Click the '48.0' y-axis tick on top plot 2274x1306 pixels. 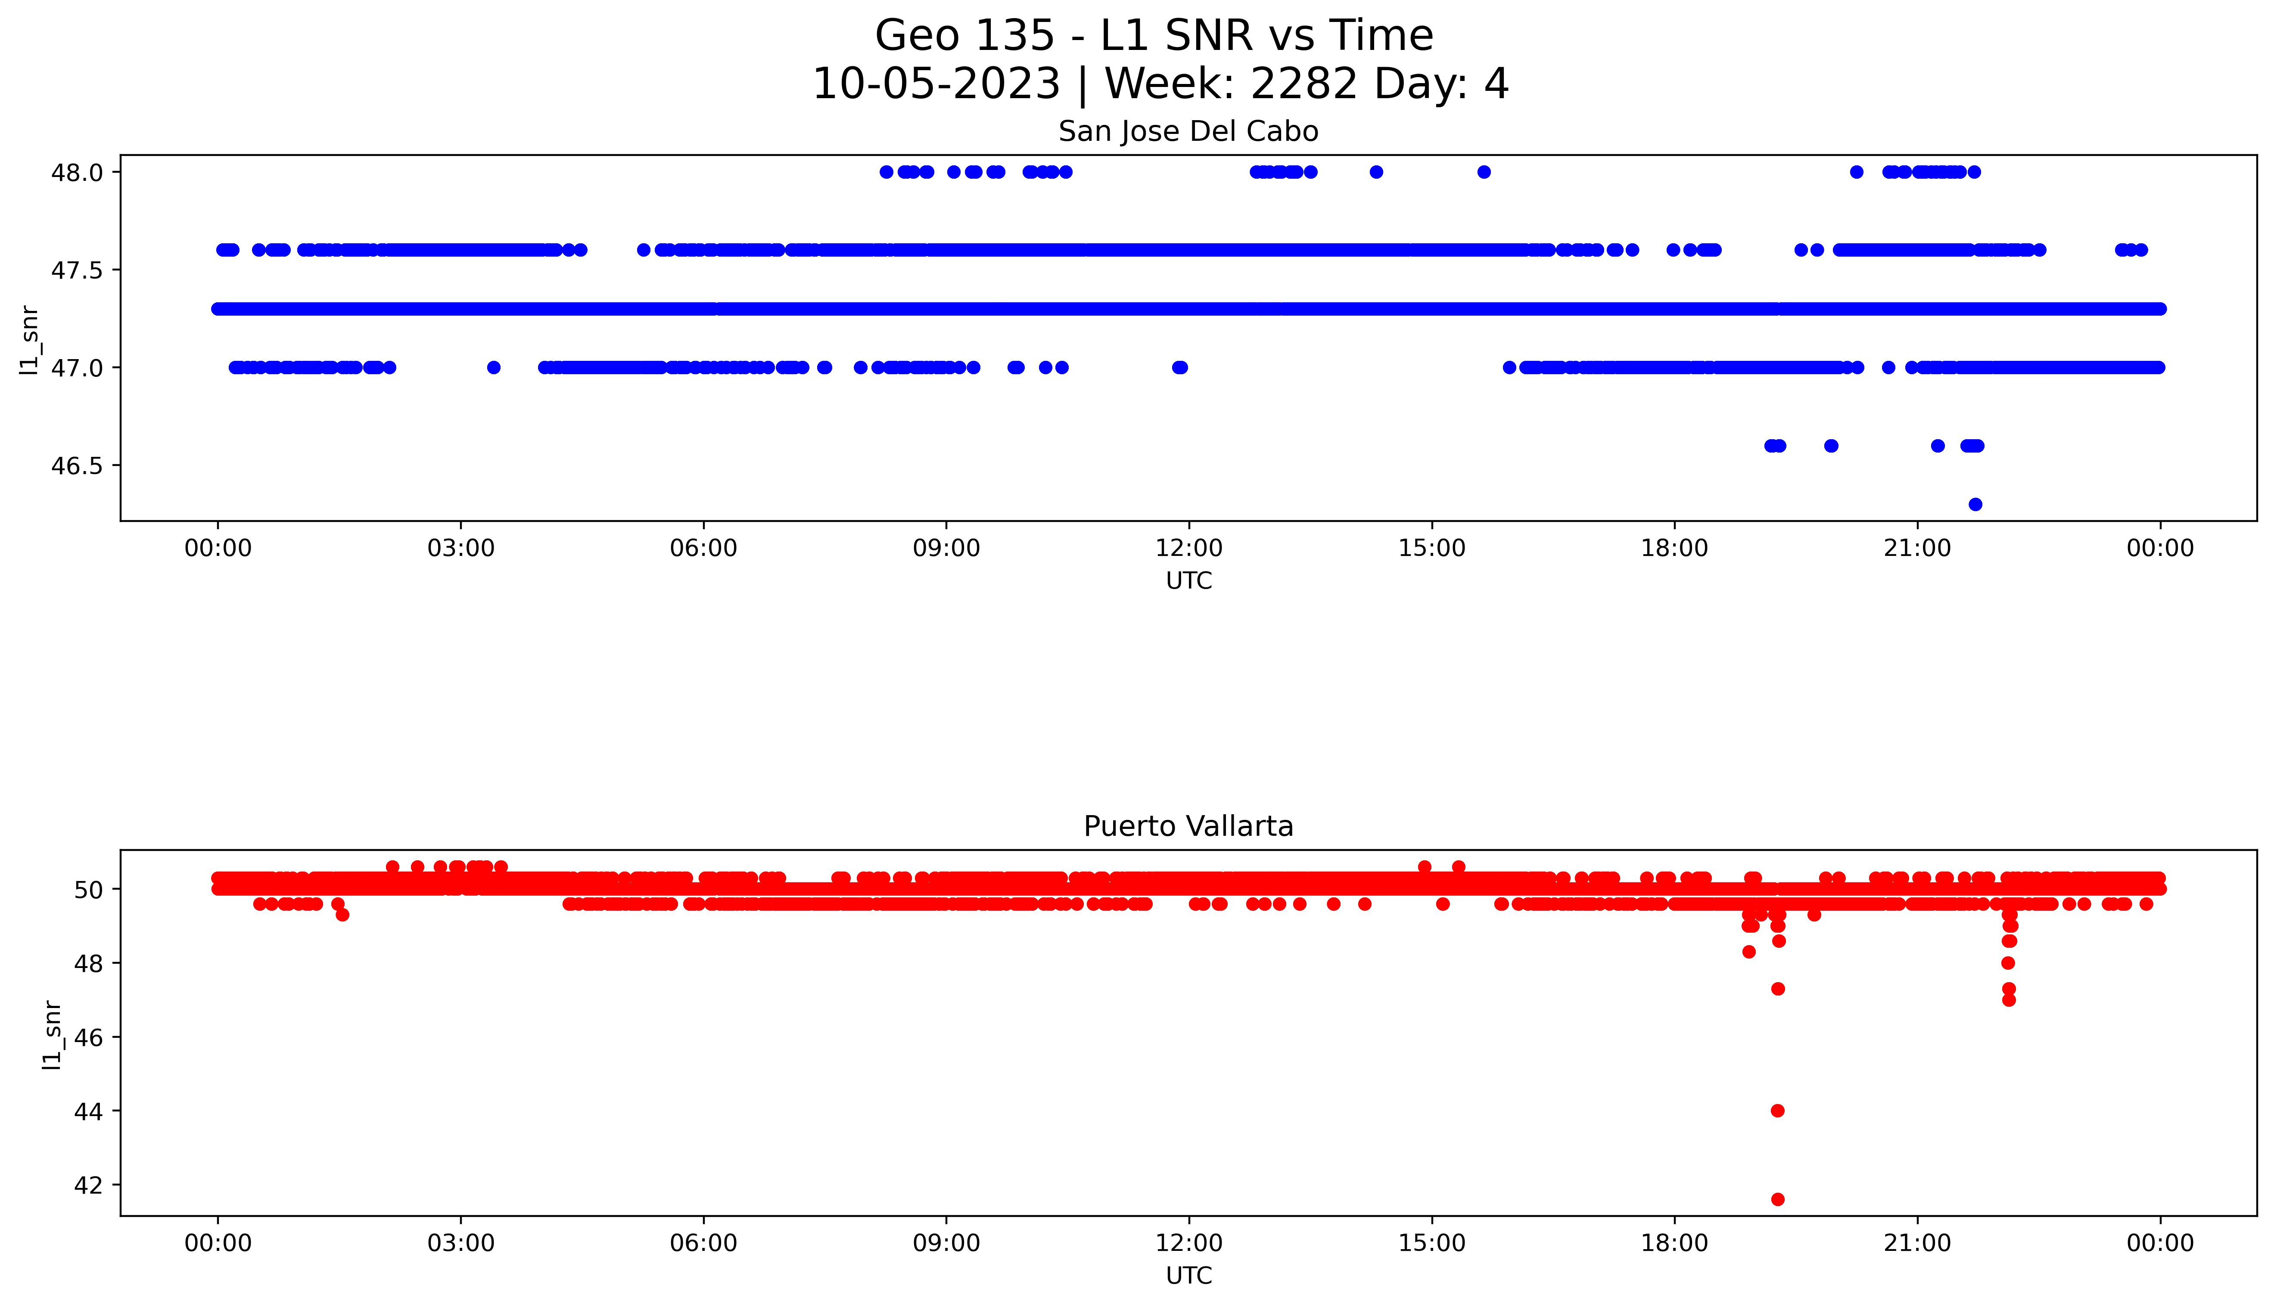pyautogui.click(x=78, y=172)
